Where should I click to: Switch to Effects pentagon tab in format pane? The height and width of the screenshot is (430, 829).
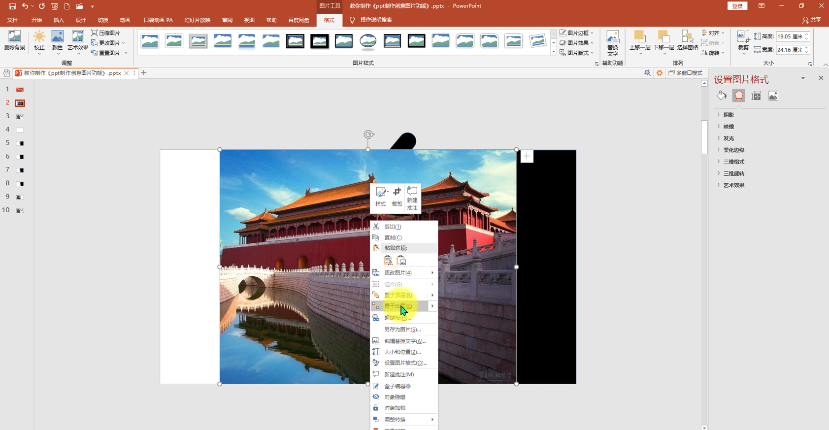(739, 96)
